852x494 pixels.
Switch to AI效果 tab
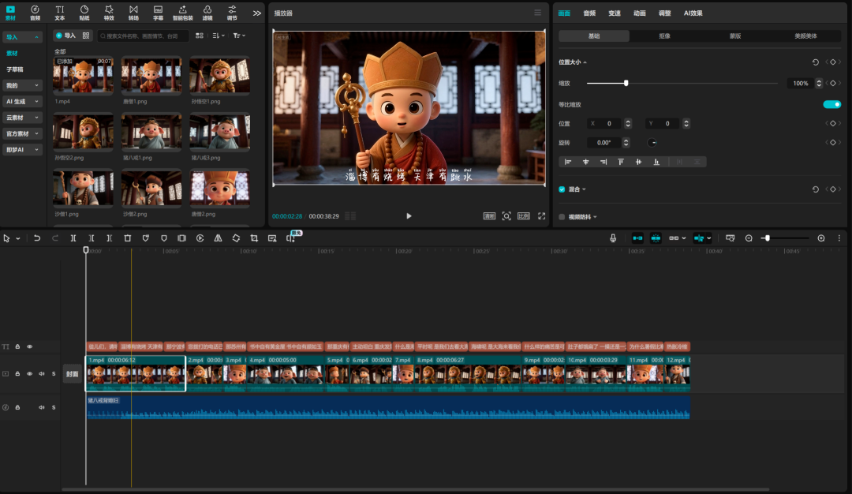click(693, 13)
